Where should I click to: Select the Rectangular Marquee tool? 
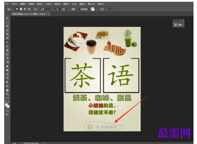7,22
